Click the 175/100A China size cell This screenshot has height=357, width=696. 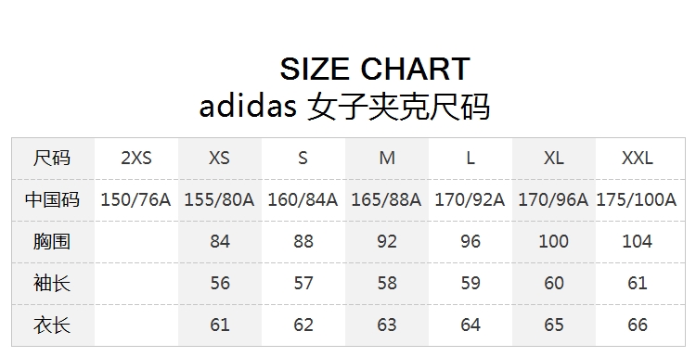click(637, 199)
